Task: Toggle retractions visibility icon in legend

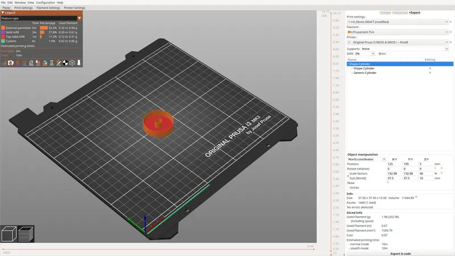Action: [x=18, y=63]
